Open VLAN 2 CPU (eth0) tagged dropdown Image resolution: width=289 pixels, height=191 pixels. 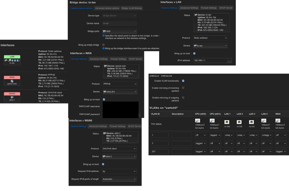pos(201,143)
